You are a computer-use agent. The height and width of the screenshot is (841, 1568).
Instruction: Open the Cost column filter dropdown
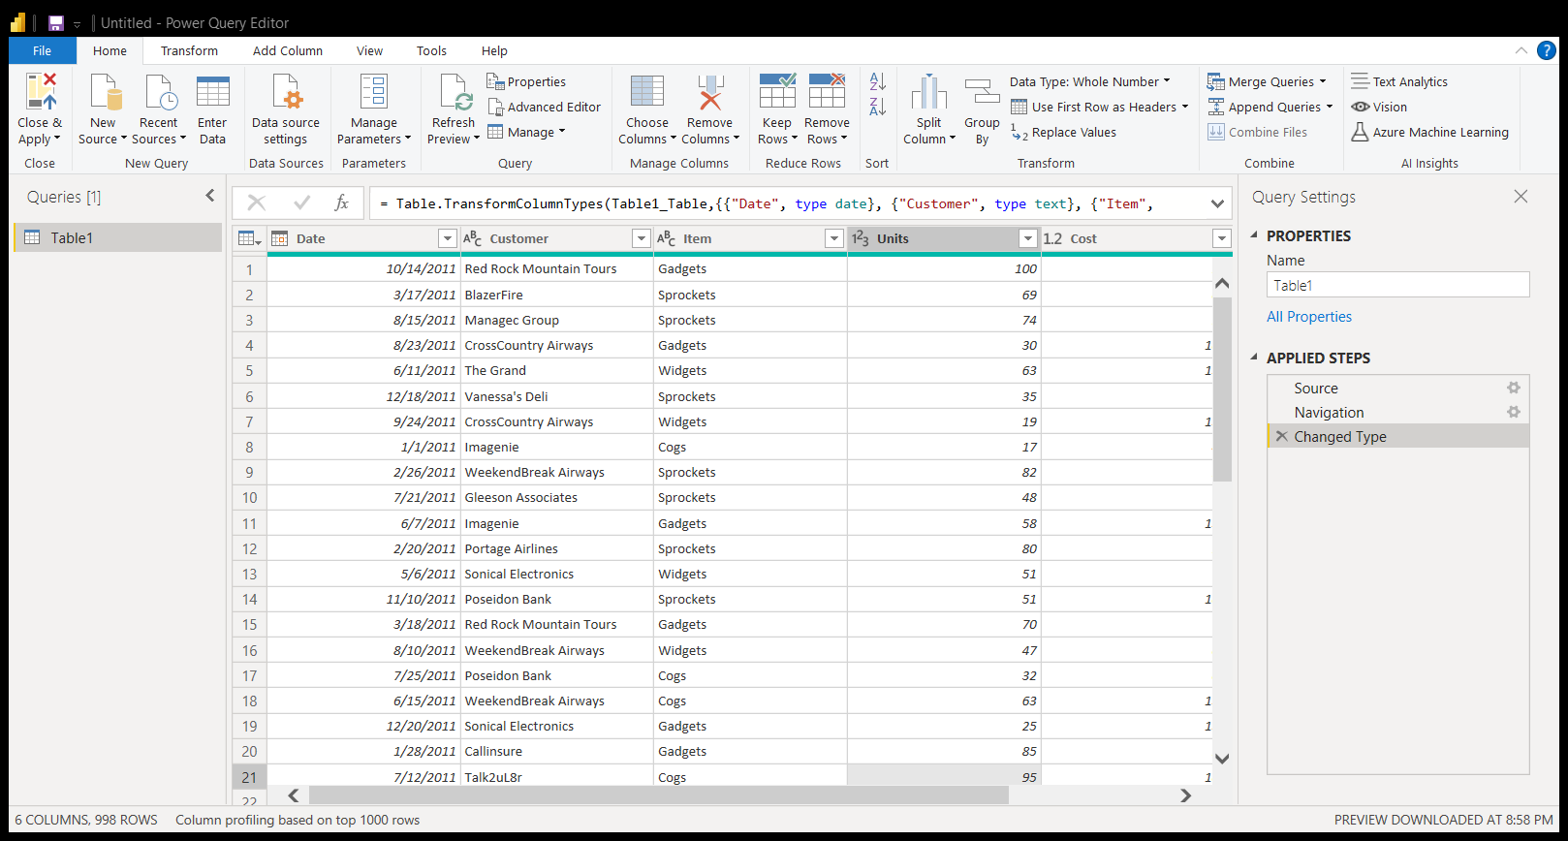click(1222, 238)
